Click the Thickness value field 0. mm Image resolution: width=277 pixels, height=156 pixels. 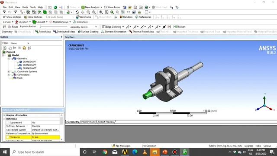[45, 137]
